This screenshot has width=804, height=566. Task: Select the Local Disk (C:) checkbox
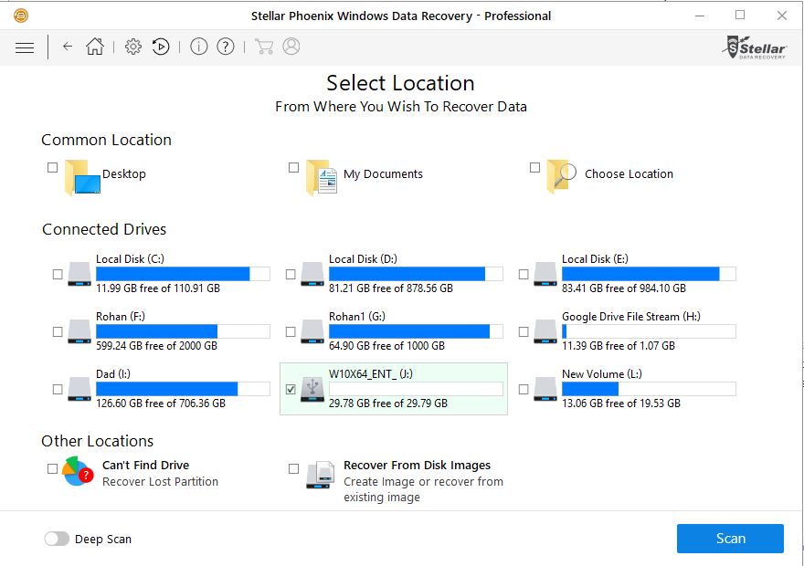click(x=58, y=275)
